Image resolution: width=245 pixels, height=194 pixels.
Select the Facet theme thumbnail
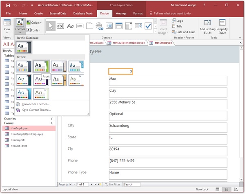(x=41, y=66)
